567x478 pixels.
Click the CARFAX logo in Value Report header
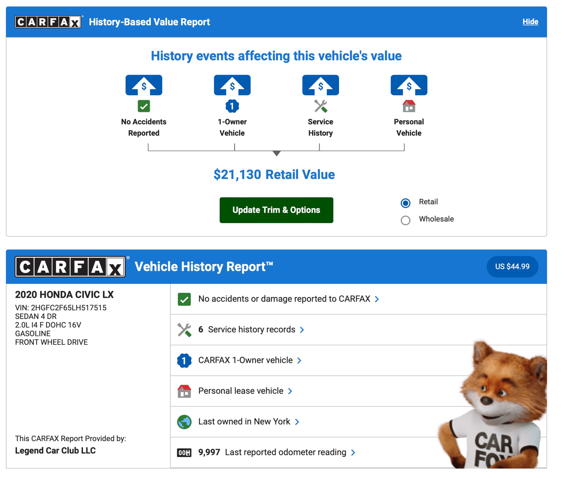tap(48, 22)
